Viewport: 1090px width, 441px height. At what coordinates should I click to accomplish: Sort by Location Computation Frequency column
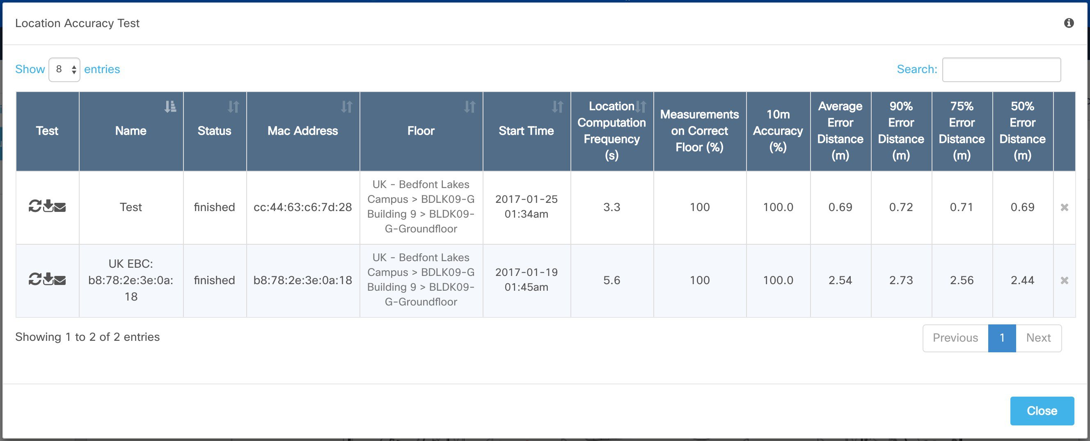tap(611, 131)
